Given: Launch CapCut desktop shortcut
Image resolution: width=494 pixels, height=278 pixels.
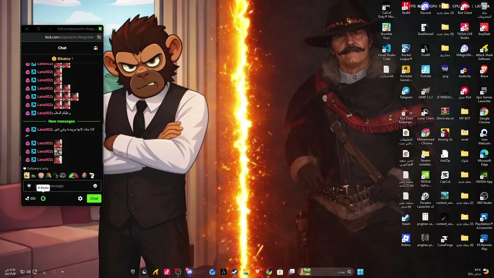Looking at the screenshot, I should coord(445,178).
